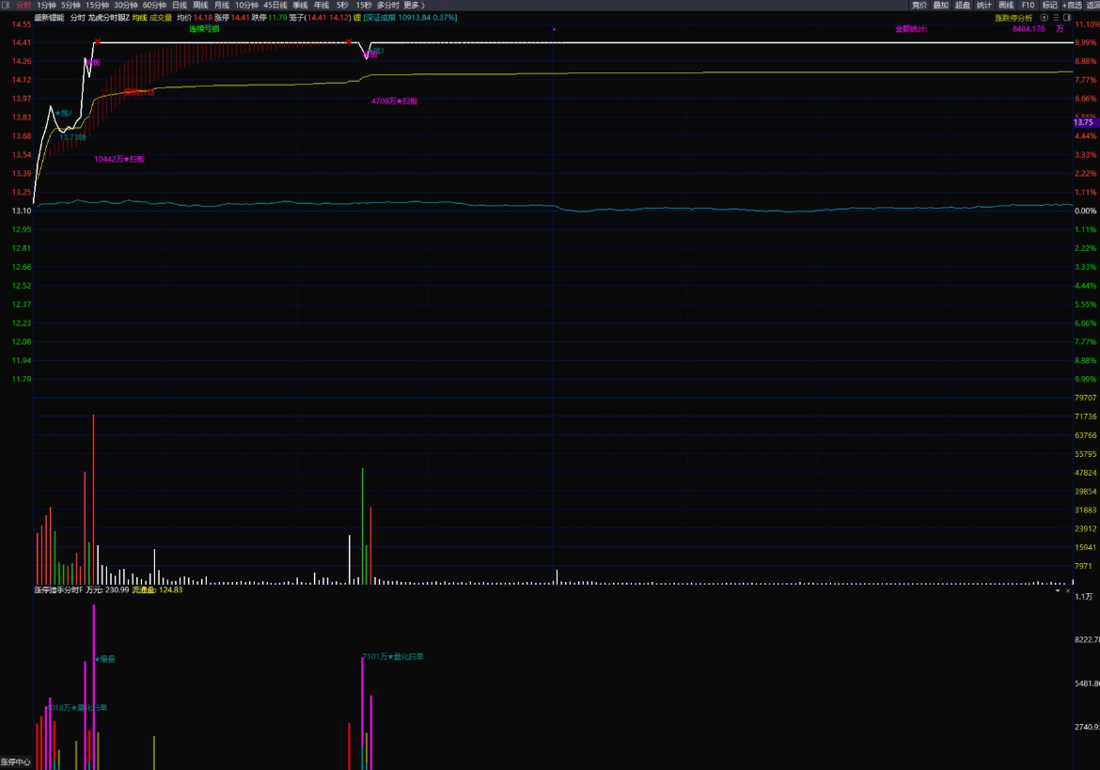Click the list lines icon beside 涨跌停分析
Screen dimensions: 1100x770
(1056, 17)
